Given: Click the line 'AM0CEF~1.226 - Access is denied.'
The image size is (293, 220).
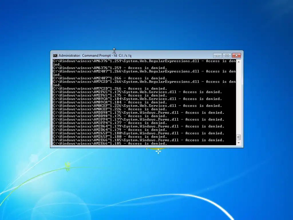Looking at the screenshot, I should pyautogui.click(x=110, y=109).
